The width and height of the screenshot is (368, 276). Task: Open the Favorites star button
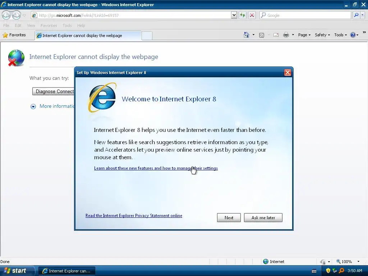(x=14, y=35)
